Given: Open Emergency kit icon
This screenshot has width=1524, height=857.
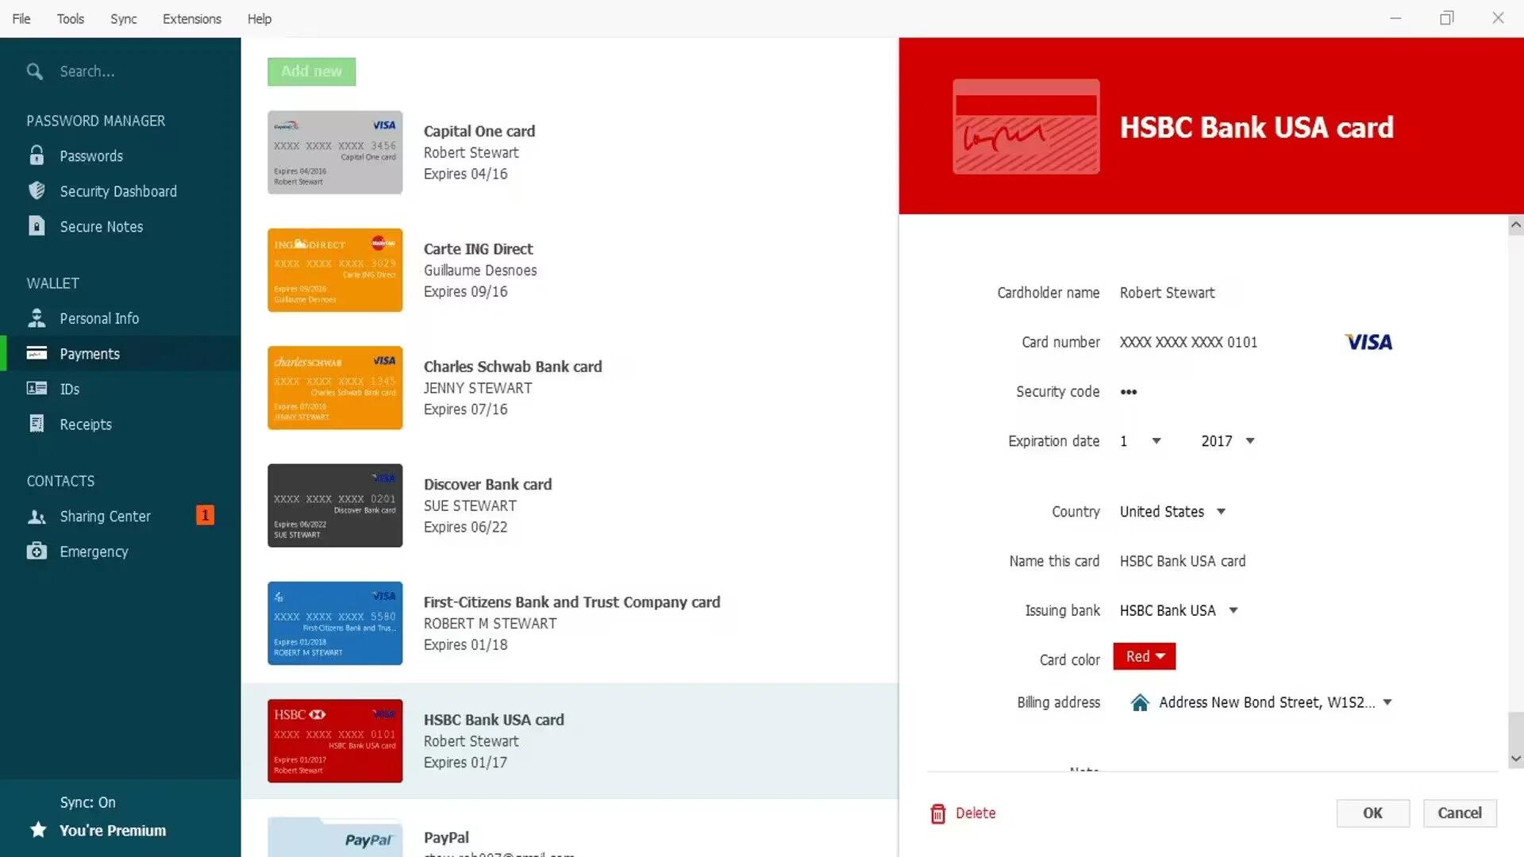Looking at the screenshot, I should [37, 551].
